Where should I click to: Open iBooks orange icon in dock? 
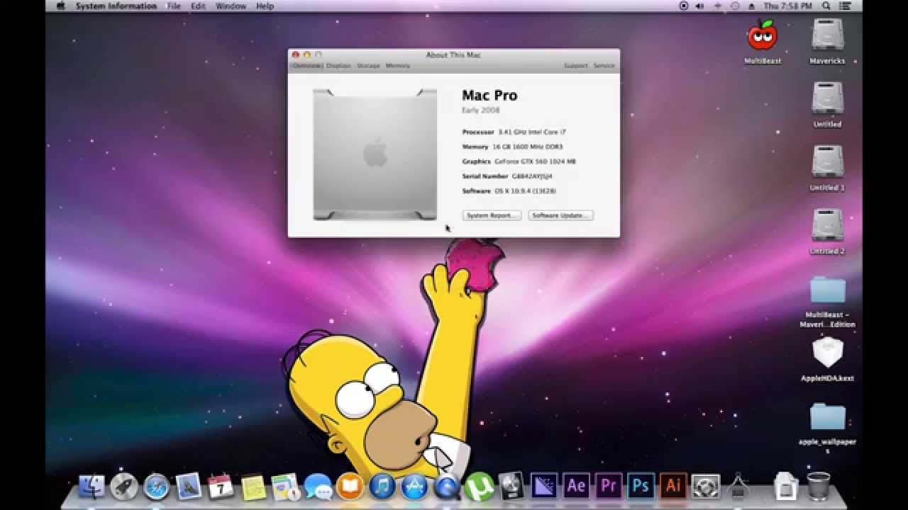350,487
